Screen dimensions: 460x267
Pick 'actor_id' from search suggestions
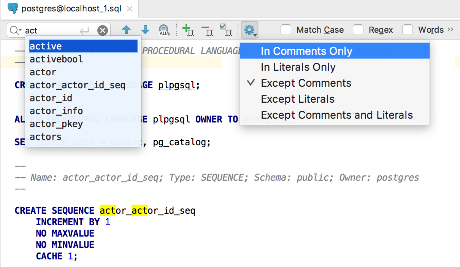pyautogui.click(x=83, y=98)
